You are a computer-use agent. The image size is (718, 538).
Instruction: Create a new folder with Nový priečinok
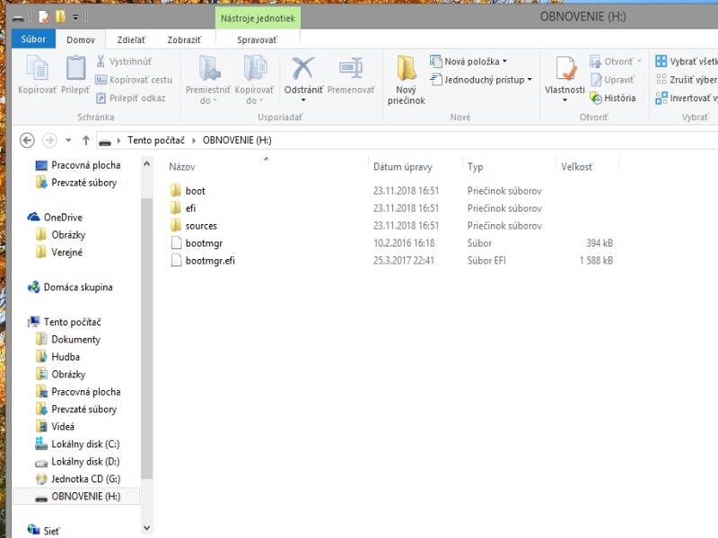407,79
